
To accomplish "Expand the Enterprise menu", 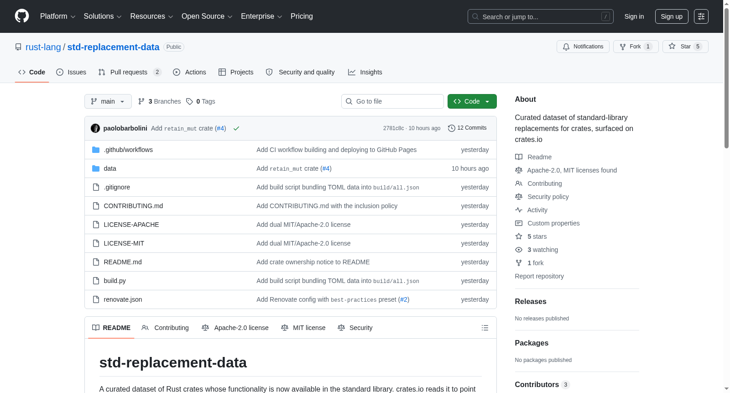I will [261, 16].
